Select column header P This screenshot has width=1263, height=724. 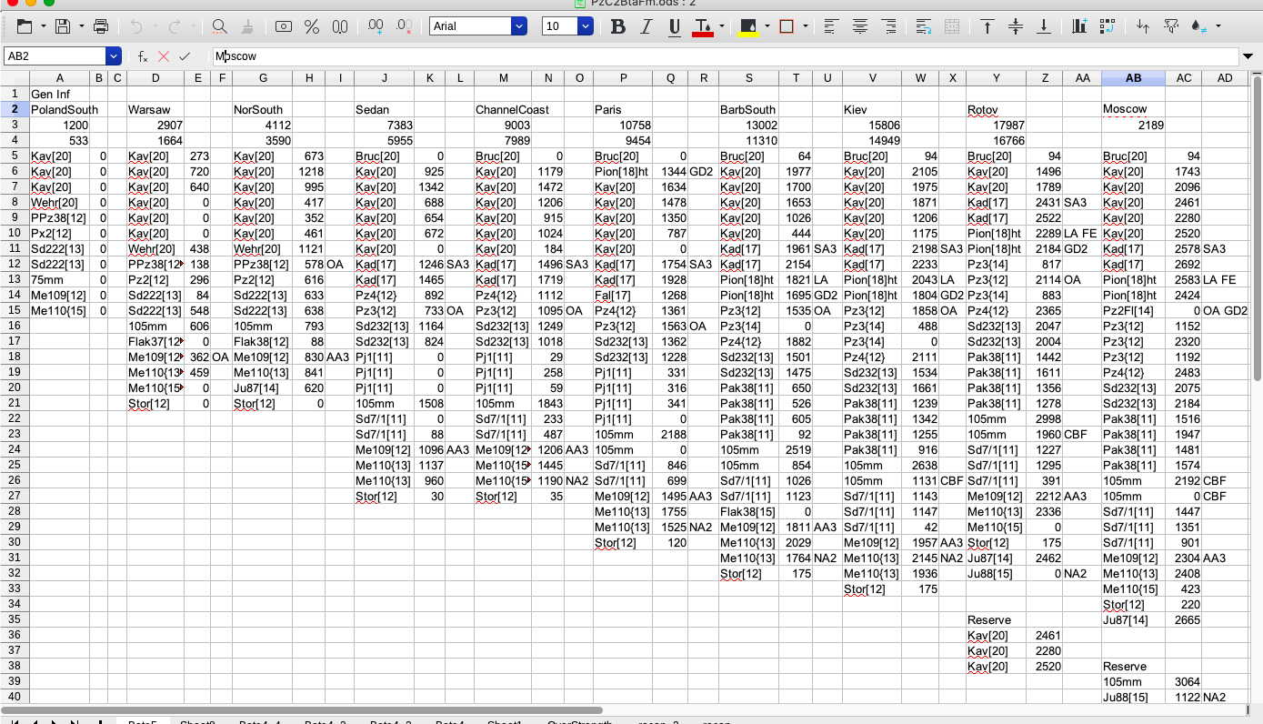point(623,78)
